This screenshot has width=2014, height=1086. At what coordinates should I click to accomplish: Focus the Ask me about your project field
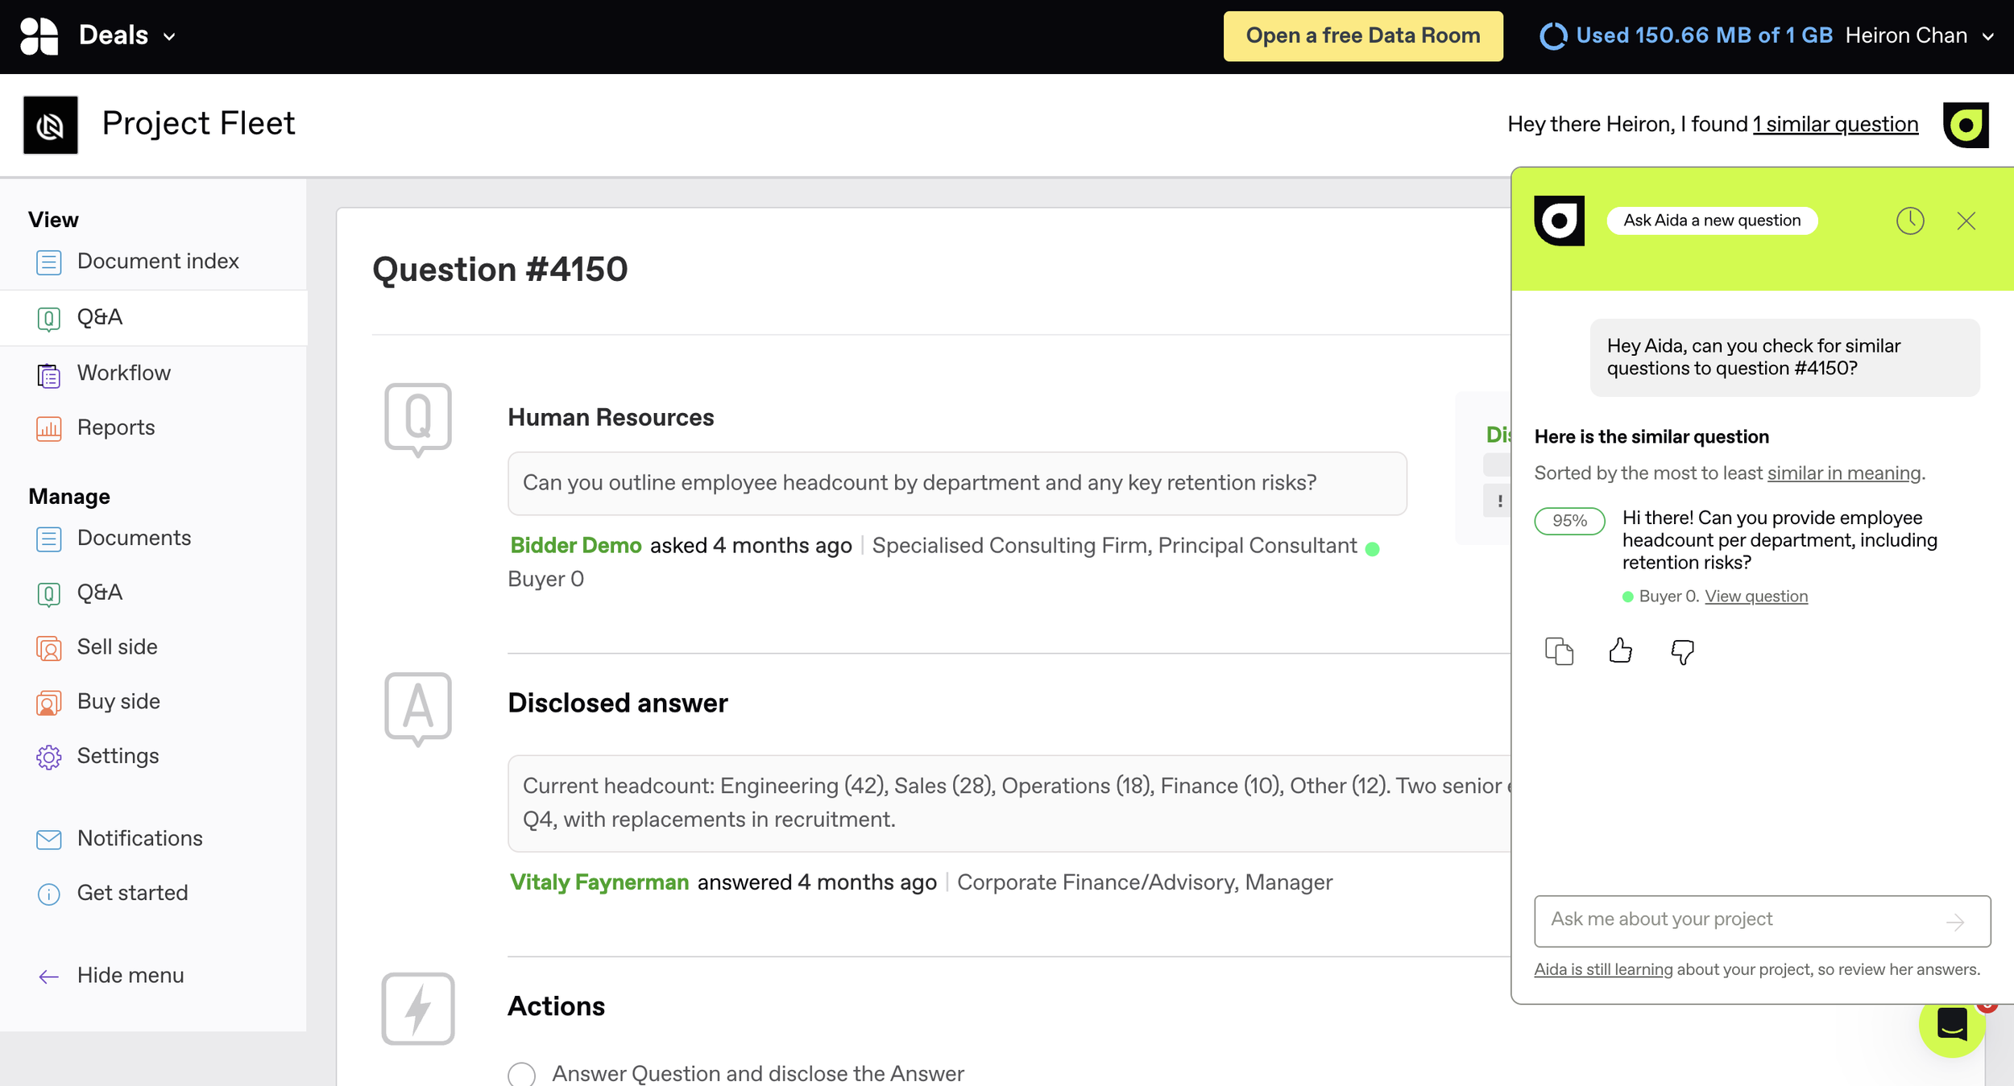pos(1740,920)
